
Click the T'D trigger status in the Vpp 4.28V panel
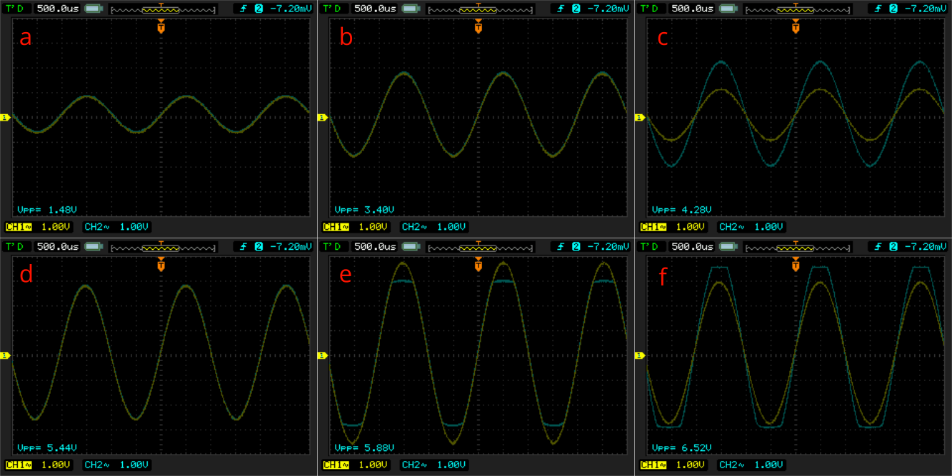coord(648,9)
